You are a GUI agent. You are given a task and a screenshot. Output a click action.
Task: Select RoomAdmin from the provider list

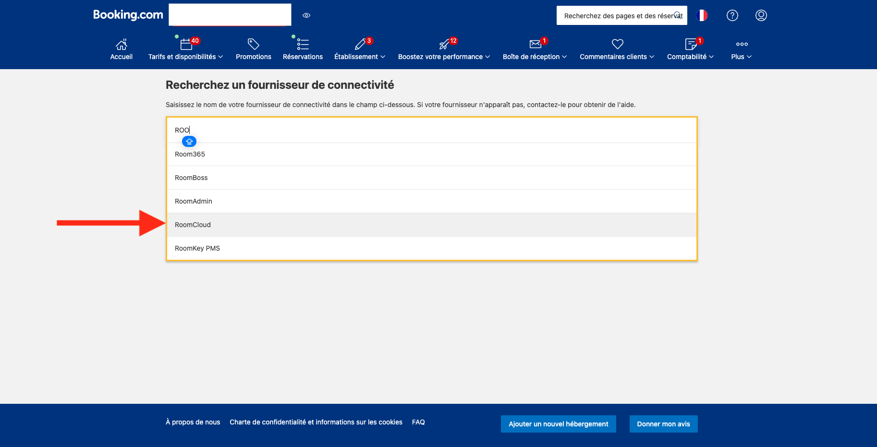(x=432, y=201)
